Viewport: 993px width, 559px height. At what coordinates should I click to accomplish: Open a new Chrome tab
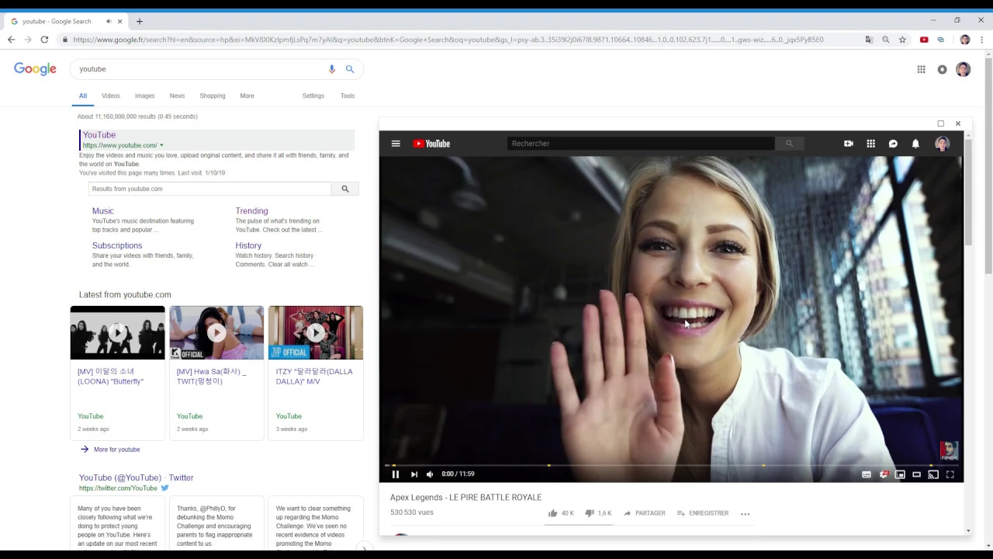tap(140, 21)
